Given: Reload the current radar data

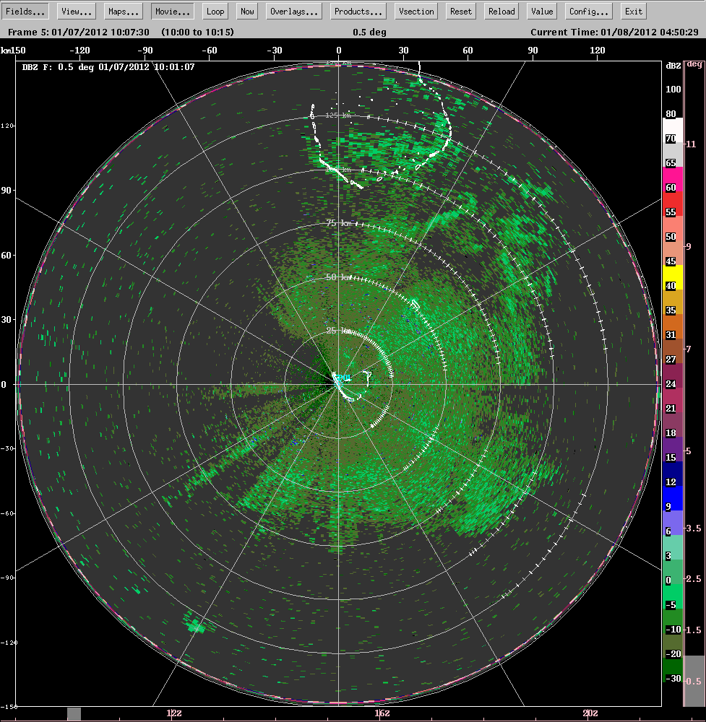Looking at the screenshot, I should (x=501, y=11).
